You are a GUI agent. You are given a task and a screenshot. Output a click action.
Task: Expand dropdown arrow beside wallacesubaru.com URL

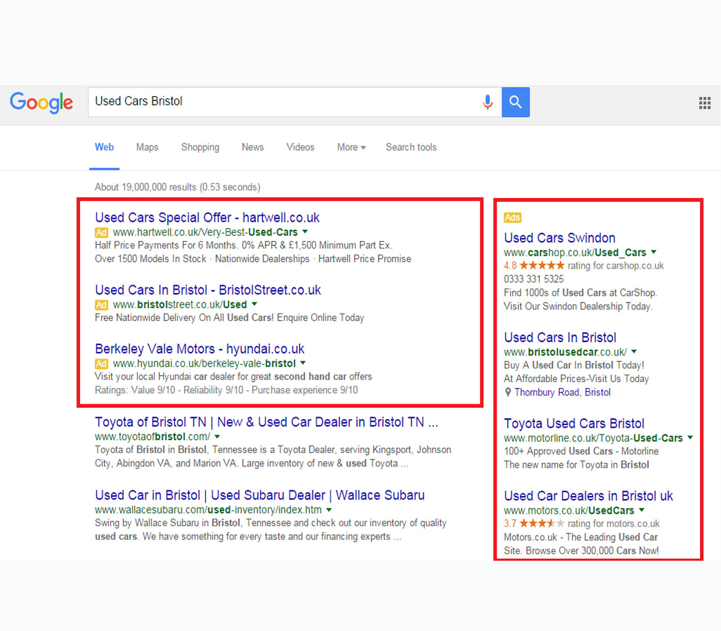click(x=329, y=510)
